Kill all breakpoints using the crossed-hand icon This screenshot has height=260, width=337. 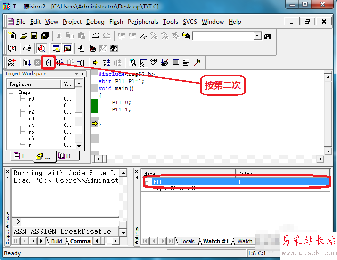click(92, 49)
